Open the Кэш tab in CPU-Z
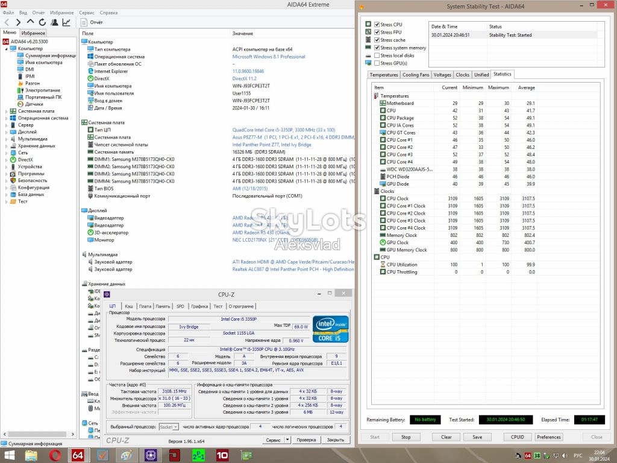This screenshot has width=617, height=463. [129, 306]
